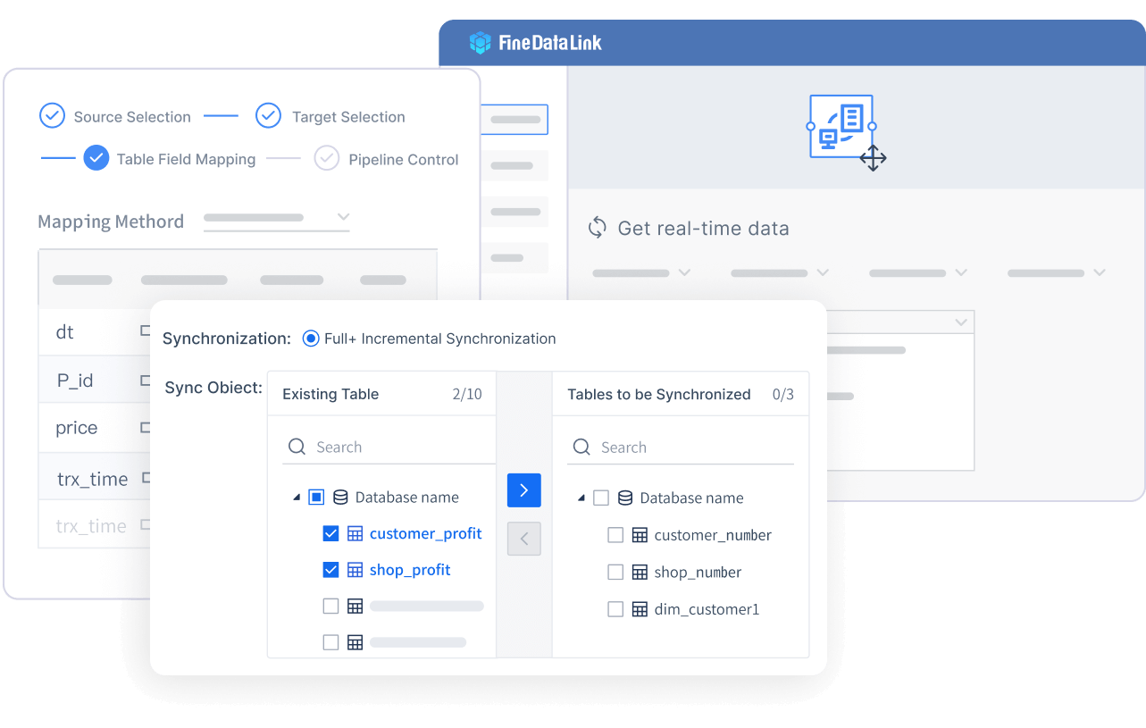The image size is (1146, 728).
Task: Click the table icon beside dim_customer1
Action: point(640,609)
